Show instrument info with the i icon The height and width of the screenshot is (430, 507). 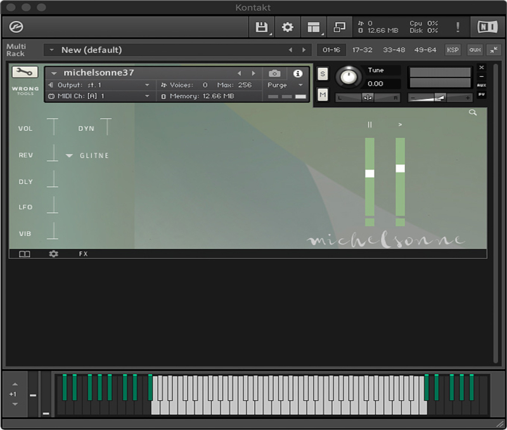298,74
